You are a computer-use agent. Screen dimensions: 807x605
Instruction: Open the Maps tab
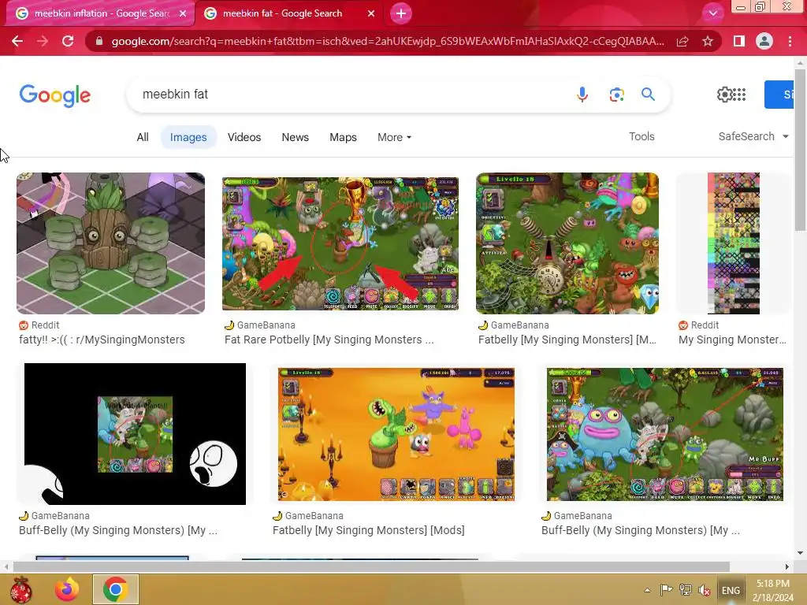(x=344, y=137)
